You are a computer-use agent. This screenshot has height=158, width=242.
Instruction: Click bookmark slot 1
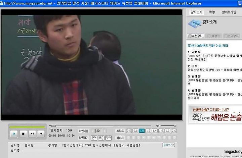coord(128,138)
